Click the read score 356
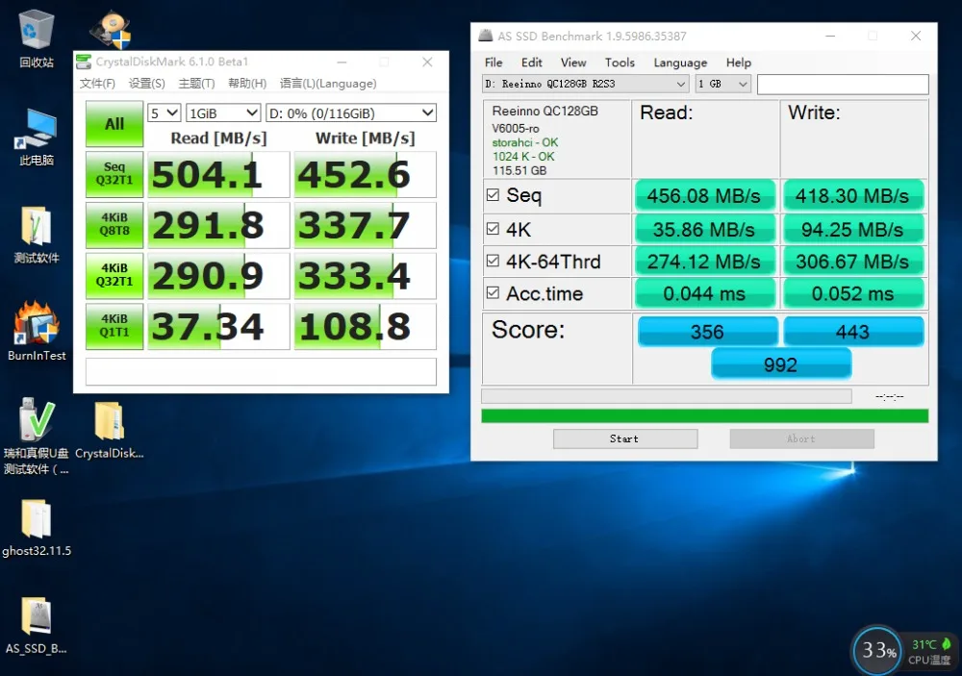The height and width of the screenshot is (676, 962). tap(707, 332)
